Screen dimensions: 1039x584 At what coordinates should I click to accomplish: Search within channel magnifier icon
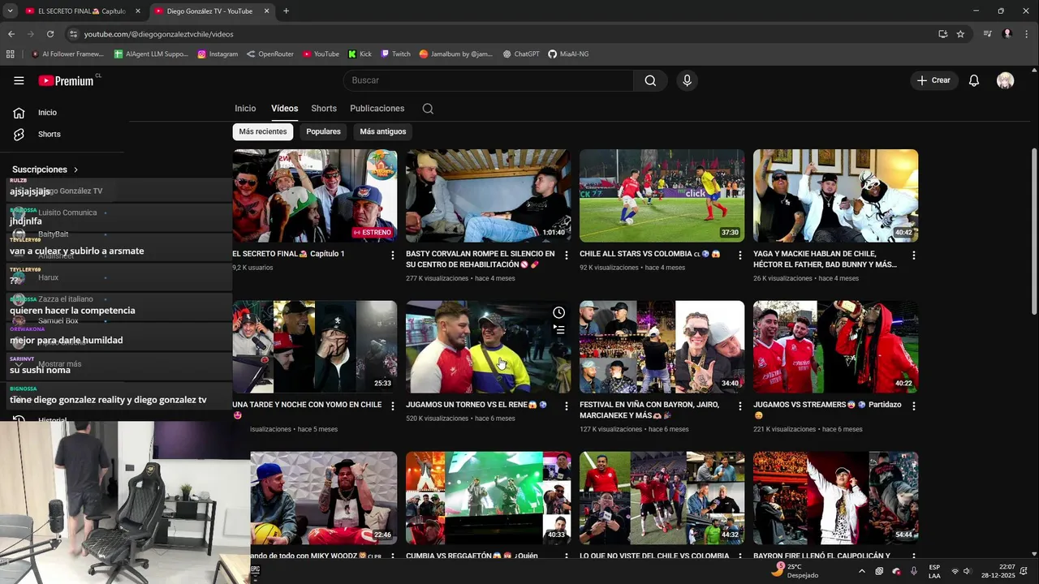[428, 109]
